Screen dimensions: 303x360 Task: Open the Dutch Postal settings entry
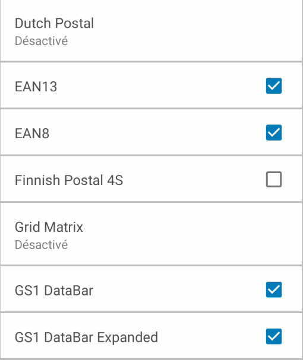pos(151,31)
